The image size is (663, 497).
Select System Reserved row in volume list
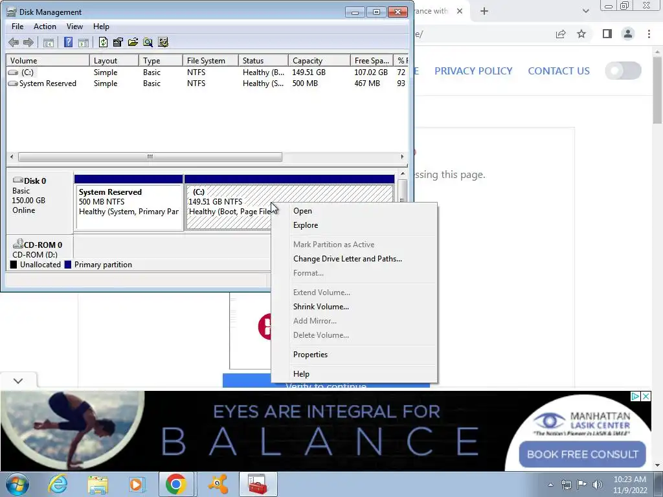point(207,83)
